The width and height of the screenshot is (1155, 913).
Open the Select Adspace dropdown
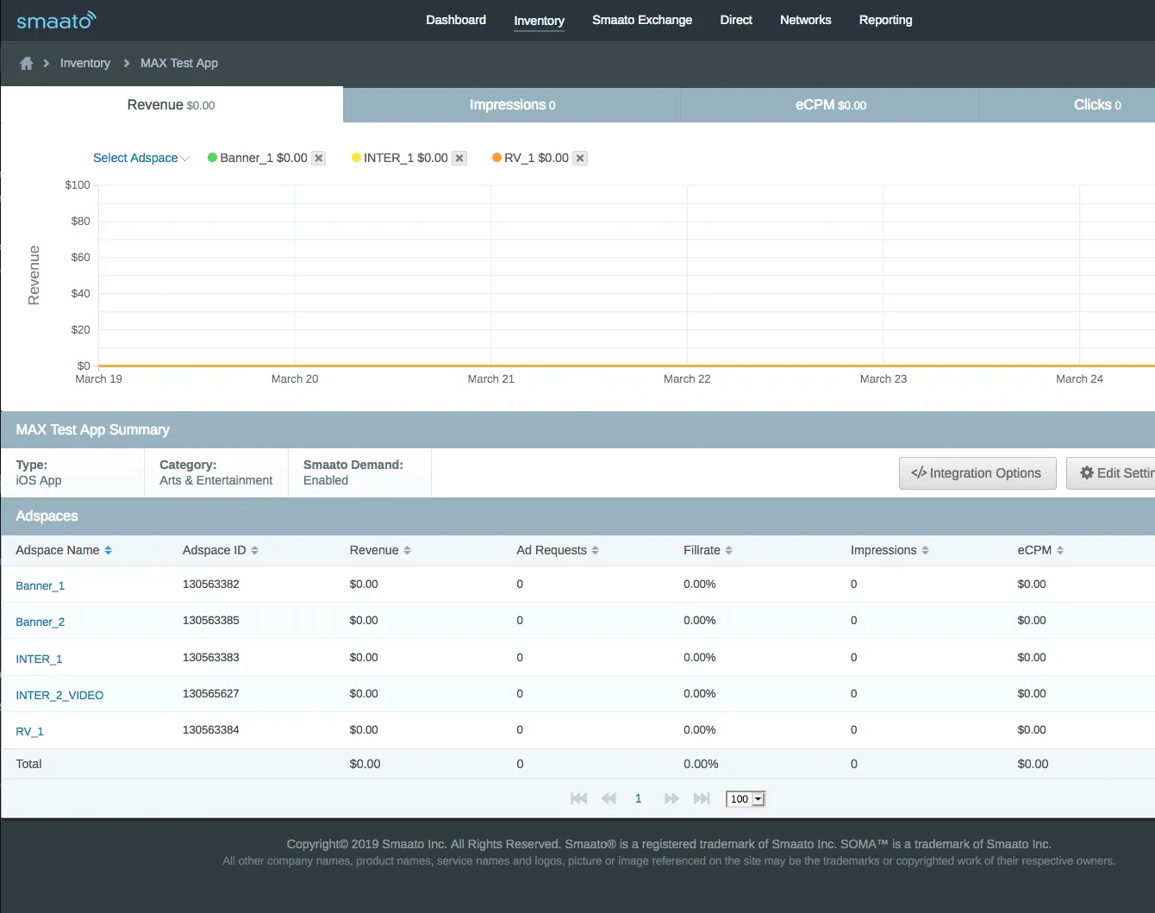pos(140,158)
